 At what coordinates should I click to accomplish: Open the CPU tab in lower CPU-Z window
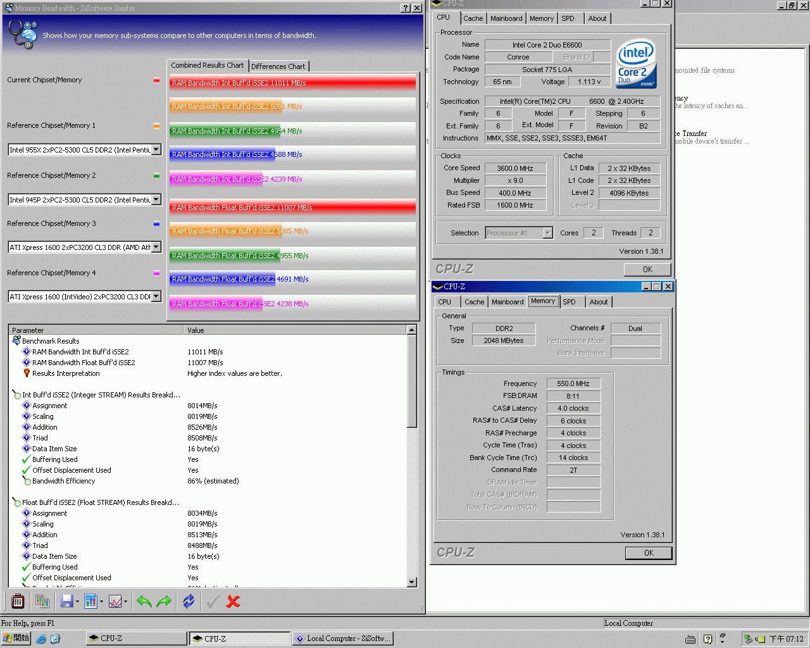coord(445,302)
